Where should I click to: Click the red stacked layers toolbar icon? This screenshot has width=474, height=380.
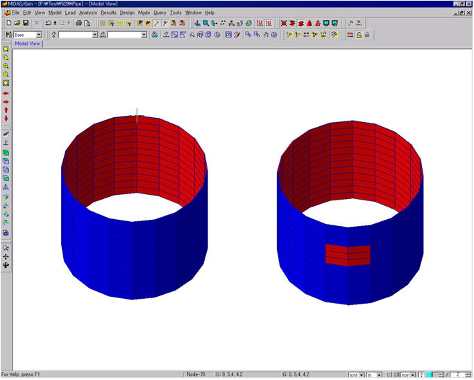tap(301, 23)
